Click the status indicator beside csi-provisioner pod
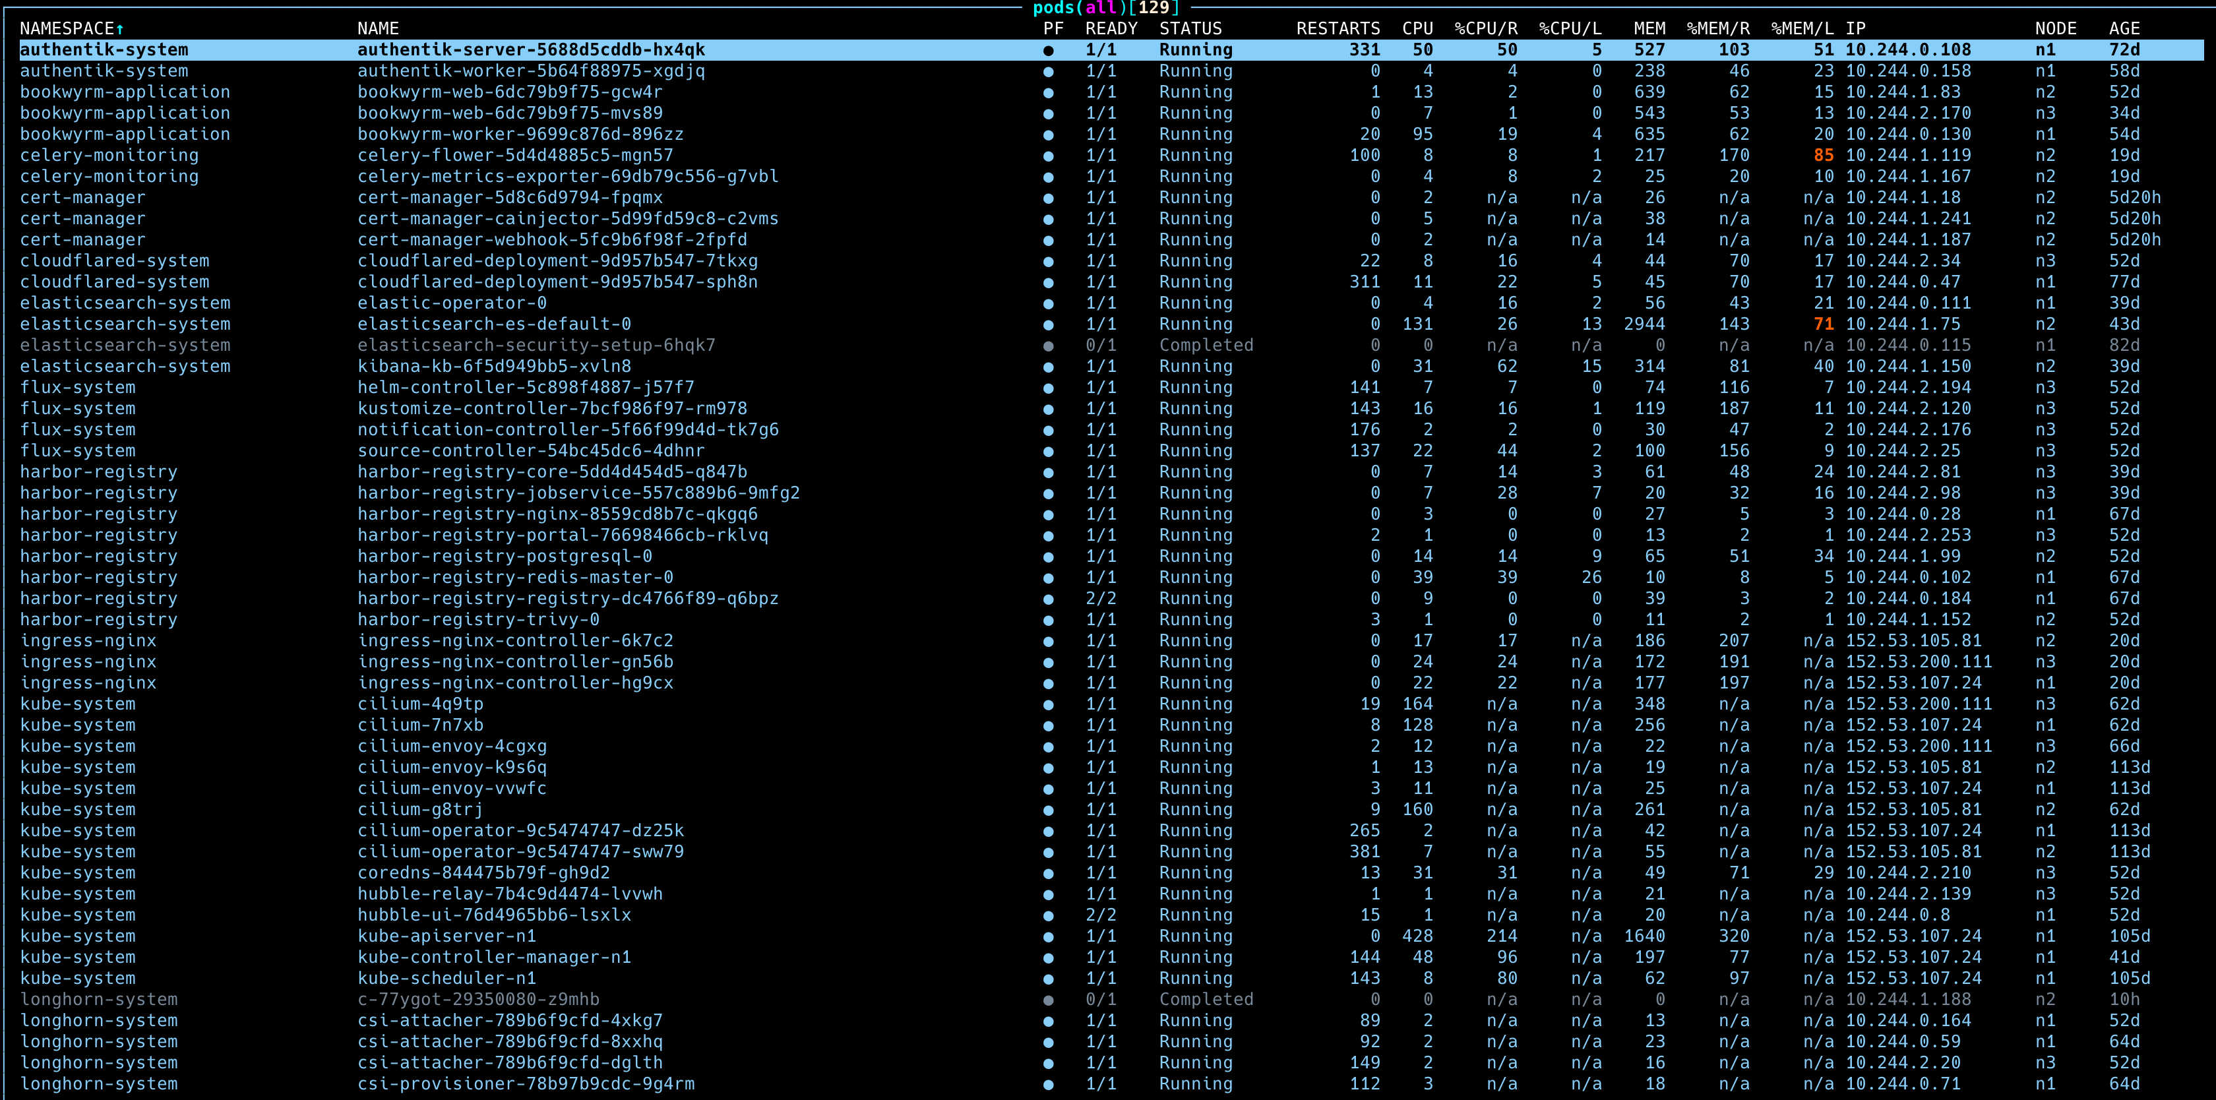2216x1100 pixels. [1049, 1084]
